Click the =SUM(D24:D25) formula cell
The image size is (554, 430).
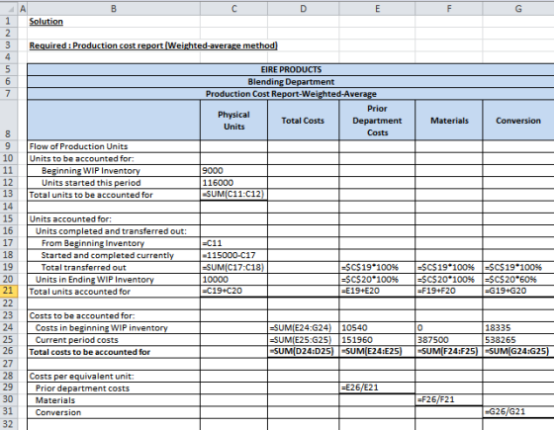tap(304, 352)
